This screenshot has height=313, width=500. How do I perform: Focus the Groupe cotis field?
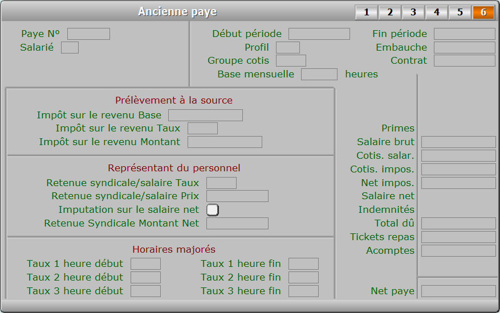pyautogui.click(x=291, y=60)
